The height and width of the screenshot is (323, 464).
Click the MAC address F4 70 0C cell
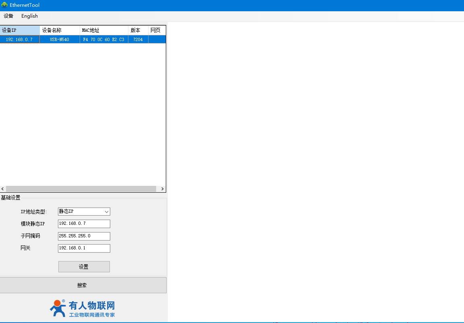coord(103,39)
